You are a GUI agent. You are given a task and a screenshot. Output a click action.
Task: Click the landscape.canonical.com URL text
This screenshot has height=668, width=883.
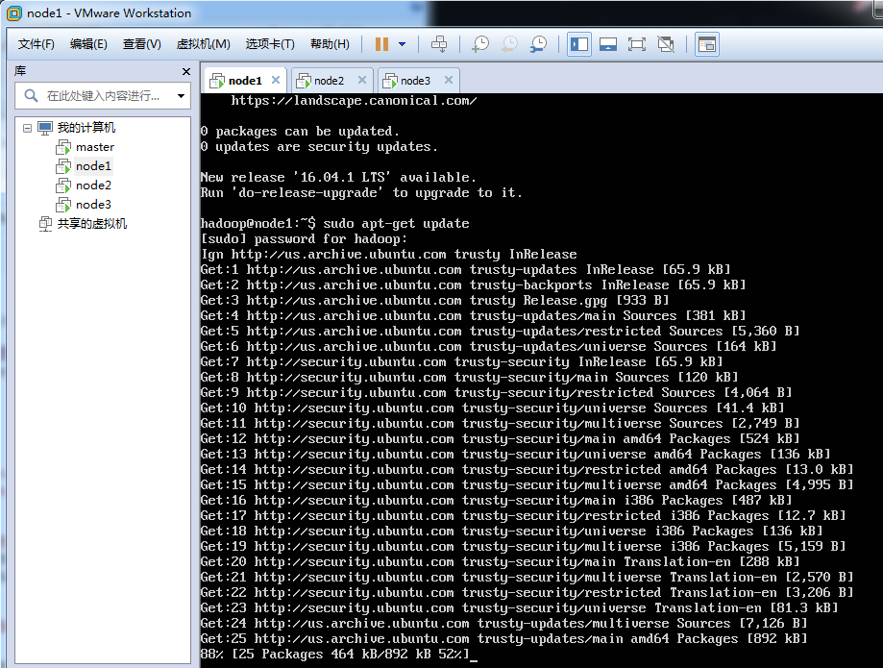(354, 101)
